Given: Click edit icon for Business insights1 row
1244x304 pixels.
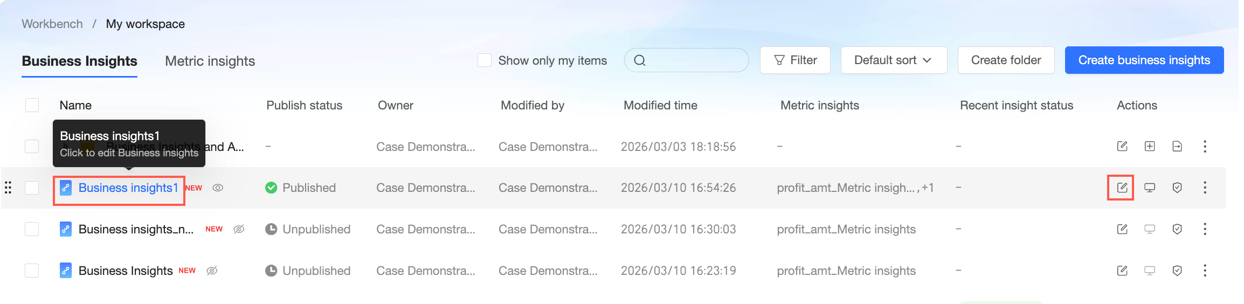Looking at the screenshot, I should 1122,188.
